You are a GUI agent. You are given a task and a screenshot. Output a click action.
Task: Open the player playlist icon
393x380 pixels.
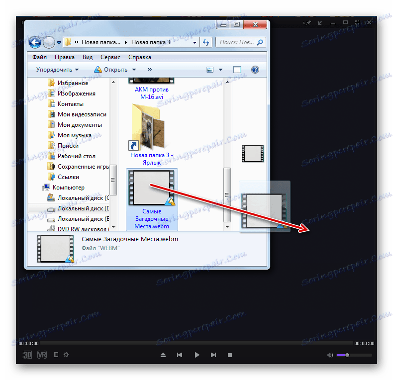pyautogui.click(x=56, y=355)
